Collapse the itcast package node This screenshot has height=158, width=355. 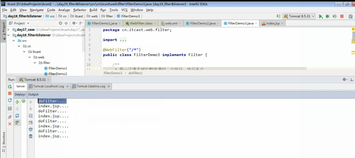click(25, 52)
